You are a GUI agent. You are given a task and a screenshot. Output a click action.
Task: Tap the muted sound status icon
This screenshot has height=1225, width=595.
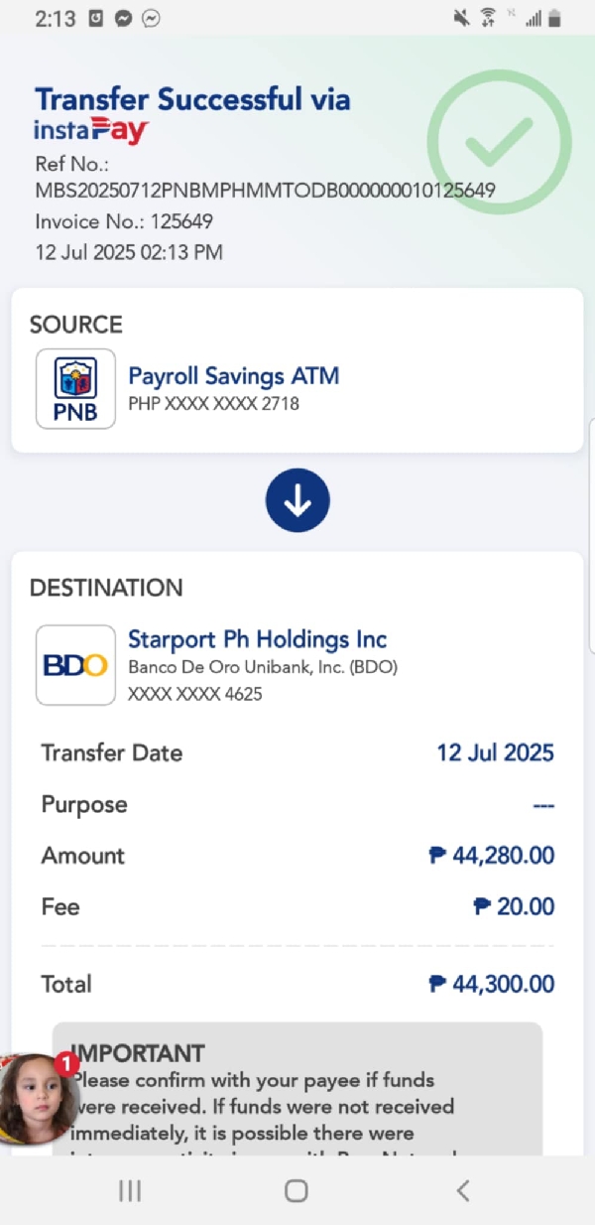(x=461, y=18)
